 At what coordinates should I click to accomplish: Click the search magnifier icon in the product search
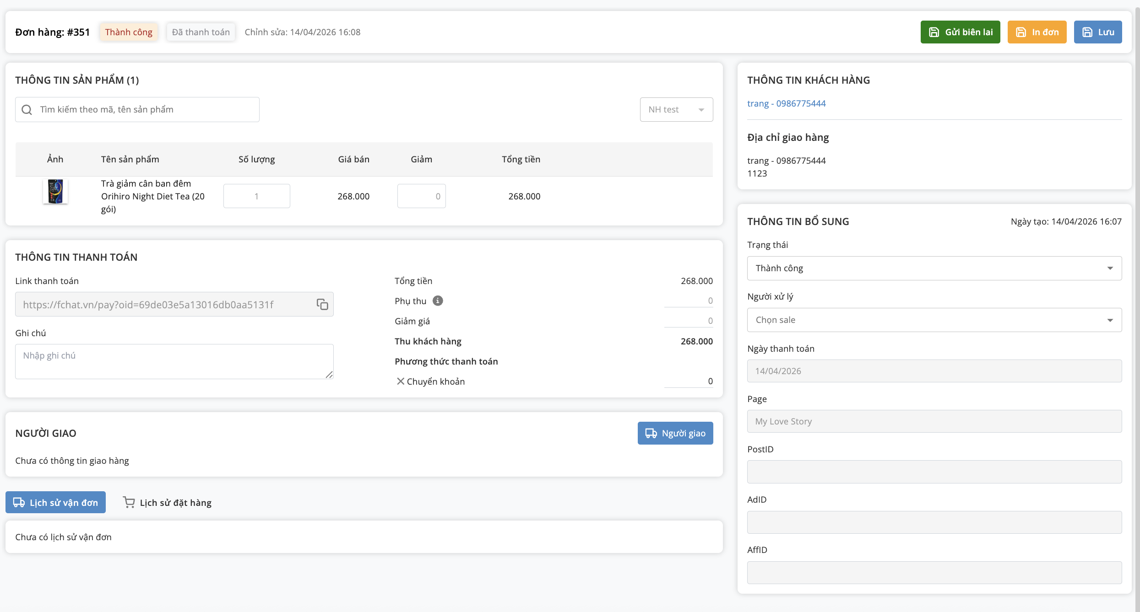pyautogui.click(x=27, y=109)
